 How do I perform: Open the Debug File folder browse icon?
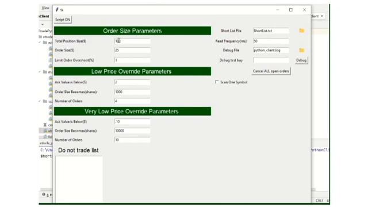(x=301, y=50)
